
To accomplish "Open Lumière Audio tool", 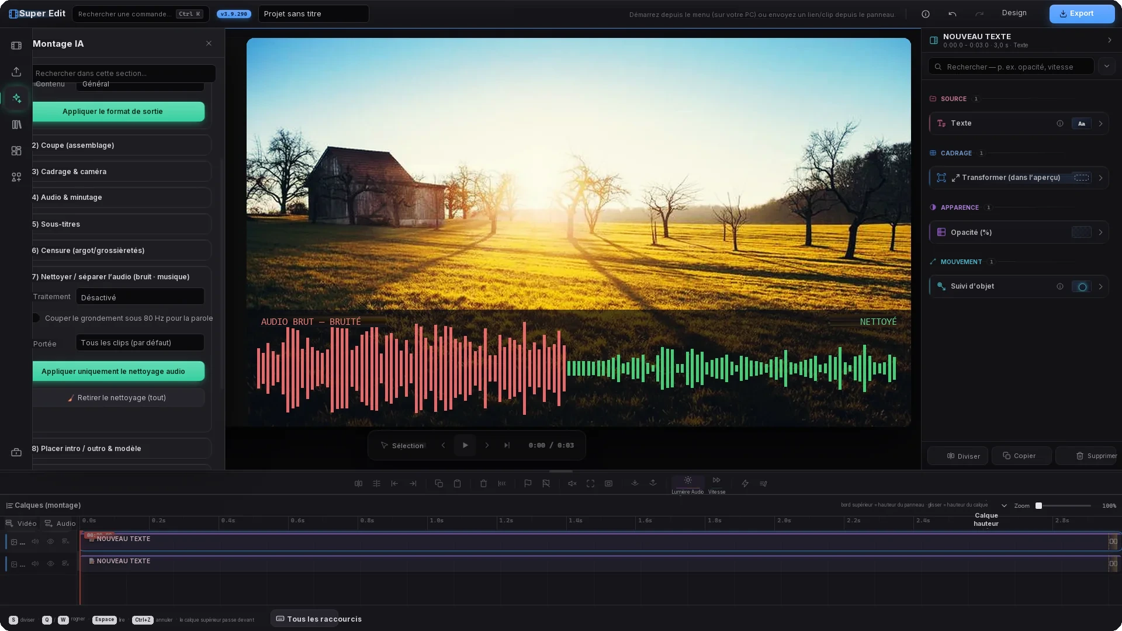I will (688, 484).
